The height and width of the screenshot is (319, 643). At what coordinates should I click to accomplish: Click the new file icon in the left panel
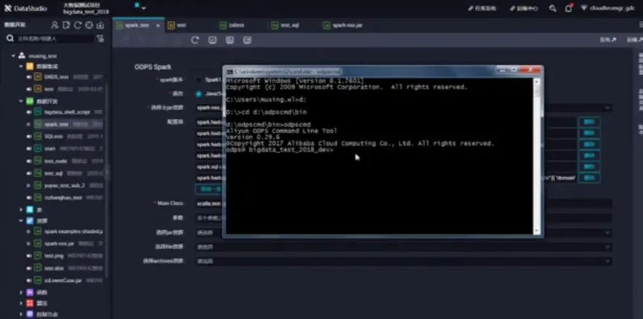66,25
